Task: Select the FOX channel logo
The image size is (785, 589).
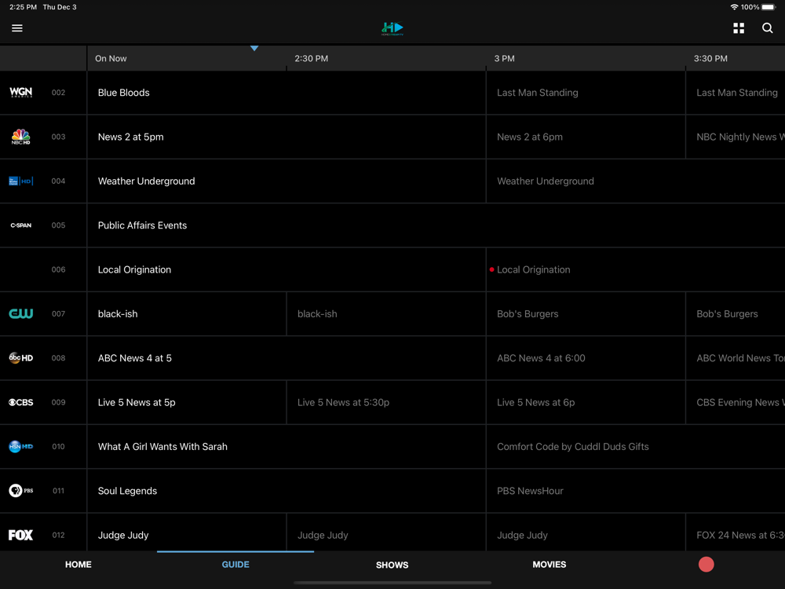Action: [x=21, y=535]
